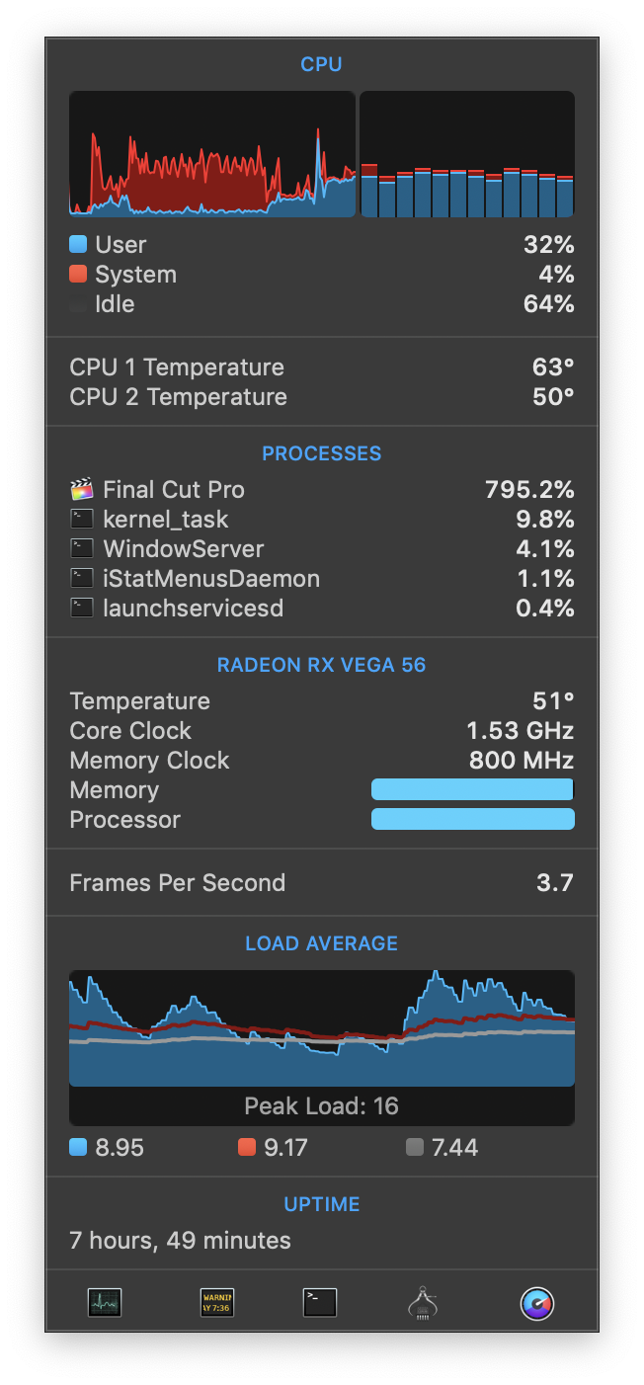This screenshot has width=644, height=1385.
Task: Open iStat Menus app gauge icon
Action: [x=537, y=1303]
